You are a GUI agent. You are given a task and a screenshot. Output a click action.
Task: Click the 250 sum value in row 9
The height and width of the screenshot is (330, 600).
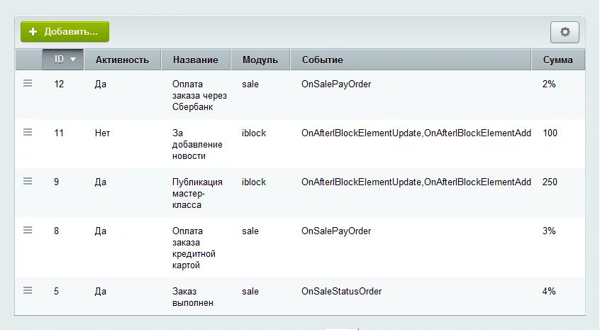tap(550, 182)
